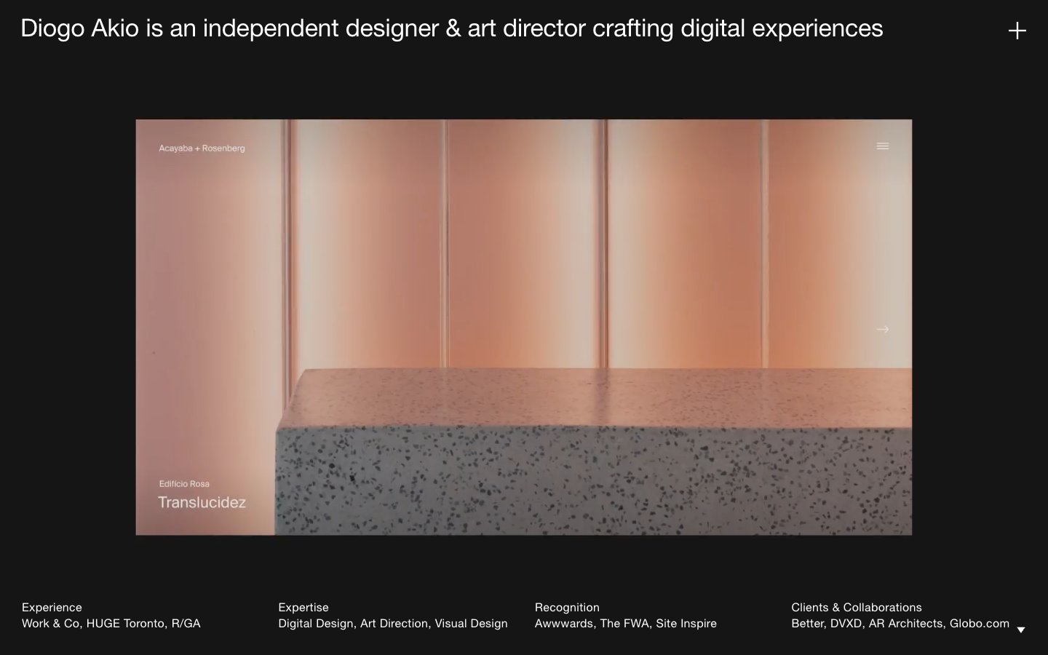Click Digital Design, Art Direction, Visual Design text
This screenshot has width=1048, height=655.
(x=393, y=624)
